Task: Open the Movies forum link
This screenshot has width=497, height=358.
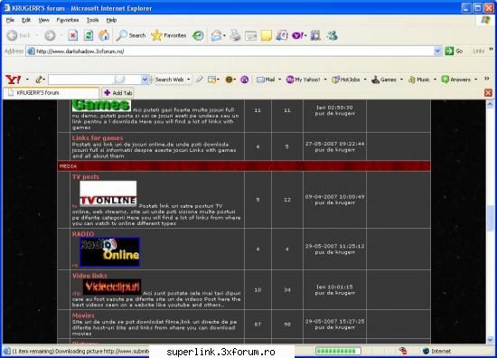Action: click(83, 316)
